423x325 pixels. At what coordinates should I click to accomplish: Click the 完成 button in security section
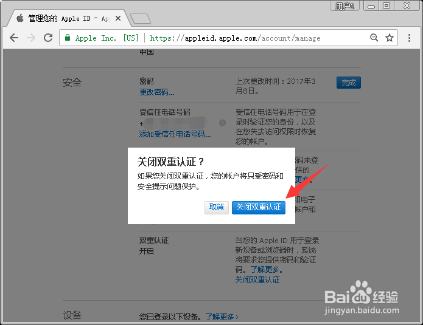click(349, 83)
